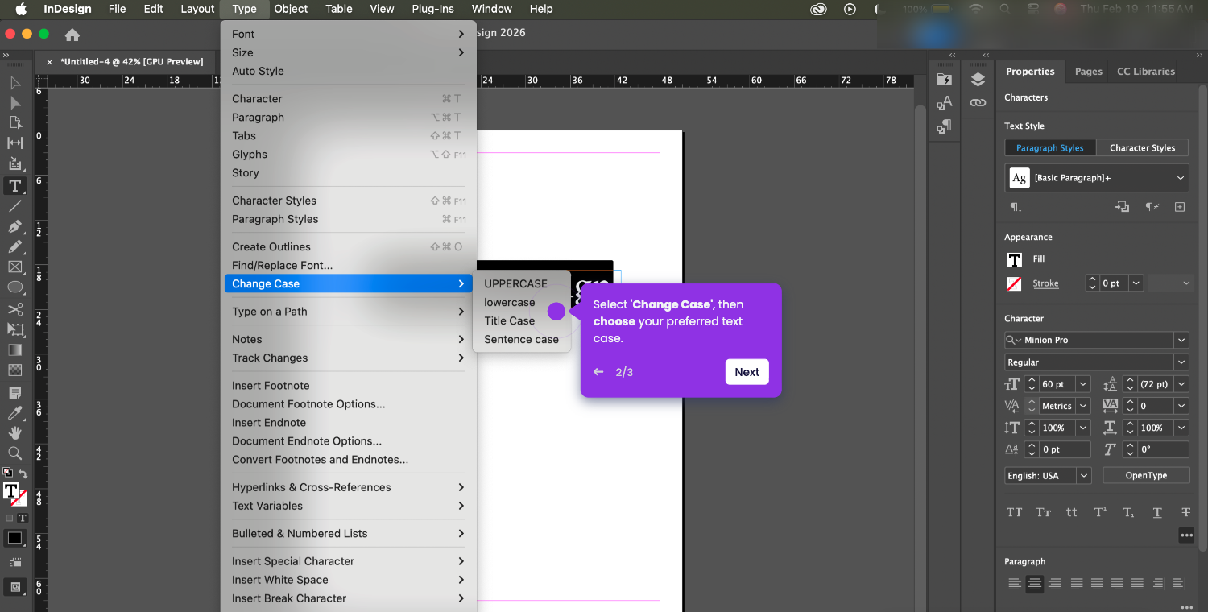Viewport: 1208px width, 612px height.
Task: Select the Selection tool arrow
Action: coord(14,83)
